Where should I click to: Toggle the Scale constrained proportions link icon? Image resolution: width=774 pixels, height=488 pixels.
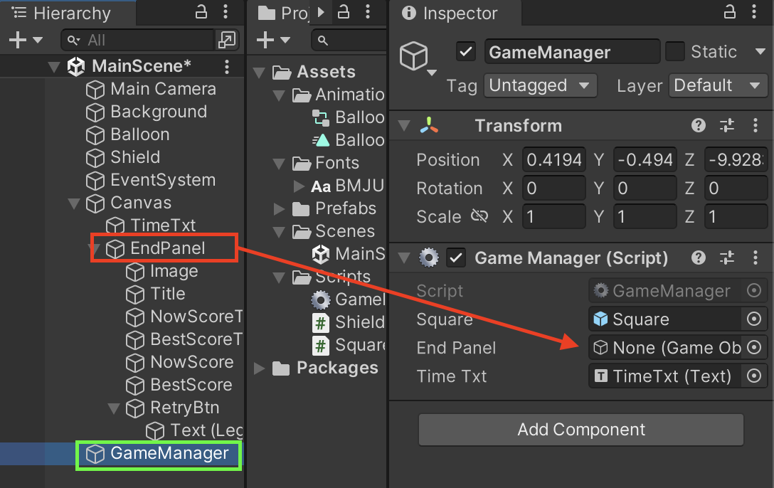tap(479, 216)
